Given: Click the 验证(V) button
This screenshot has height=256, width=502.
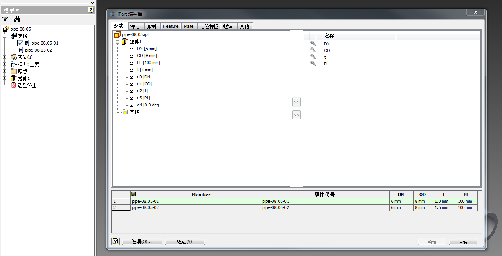Looking at the screenshot, I should pos(185,242).
